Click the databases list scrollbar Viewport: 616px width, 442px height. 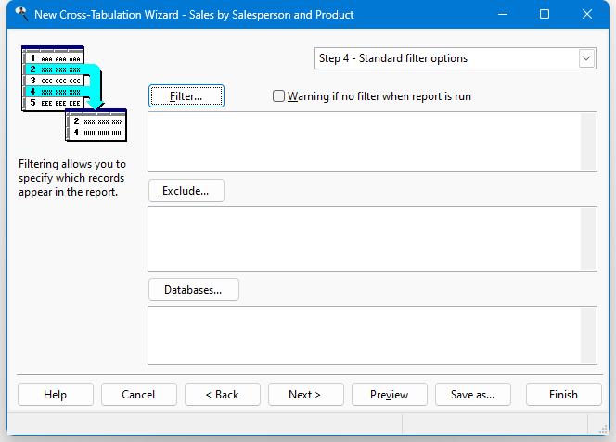[588, 335]
